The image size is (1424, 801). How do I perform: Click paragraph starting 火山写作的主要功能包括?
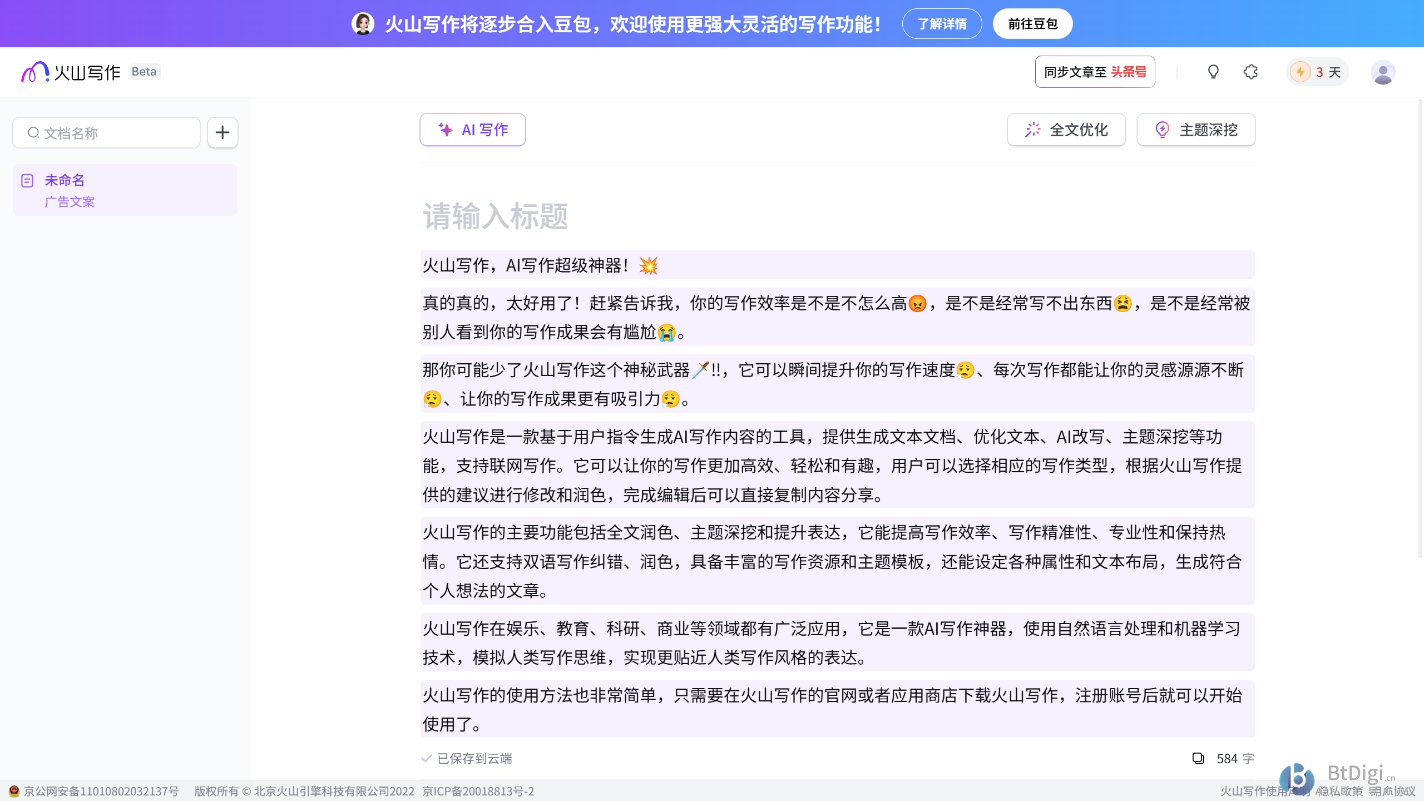pyautogui.click(x=837, y=561)
